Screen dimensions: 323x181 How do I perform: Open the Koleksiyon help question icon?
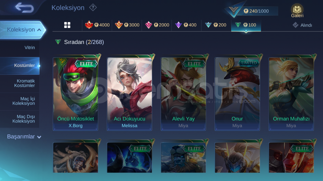click(93, 8)
